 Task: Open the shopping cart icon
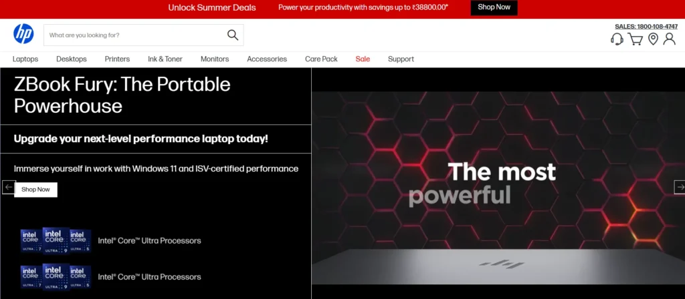[635, 39]
